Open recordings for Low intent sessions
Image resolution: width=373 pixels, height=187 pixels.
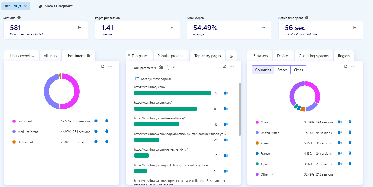pyautogui.click(x=96, y=121)
